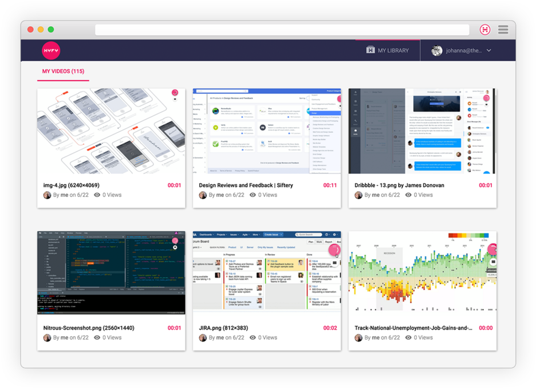The width and height of the screenshot is (536, 388).
Task: Expand the user account dropdown chevron
Action: coord(488,50)
